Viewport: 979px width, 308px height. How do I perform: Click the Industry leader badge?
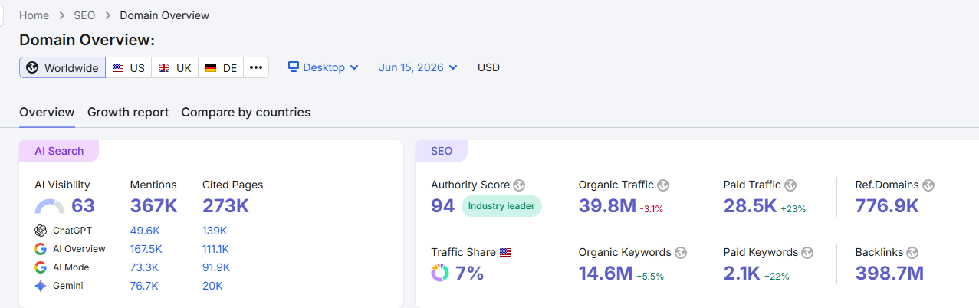pos(501,206)
